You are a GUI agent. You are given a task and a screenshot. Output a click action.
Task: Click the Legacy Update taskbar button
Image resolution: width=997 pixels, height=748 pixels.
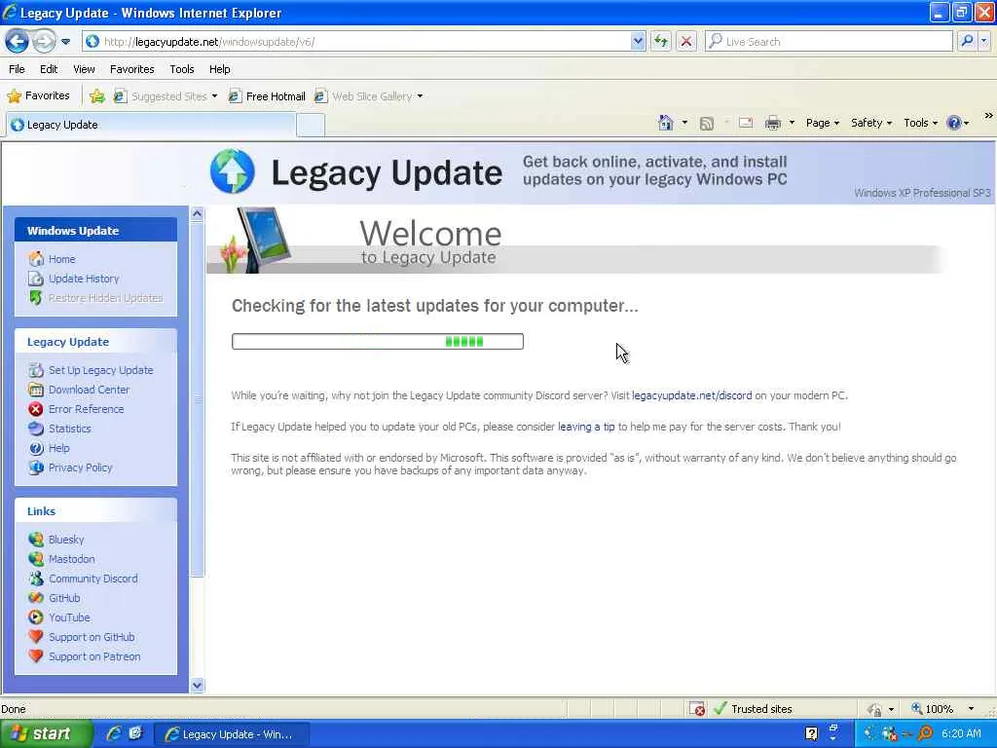232,734
